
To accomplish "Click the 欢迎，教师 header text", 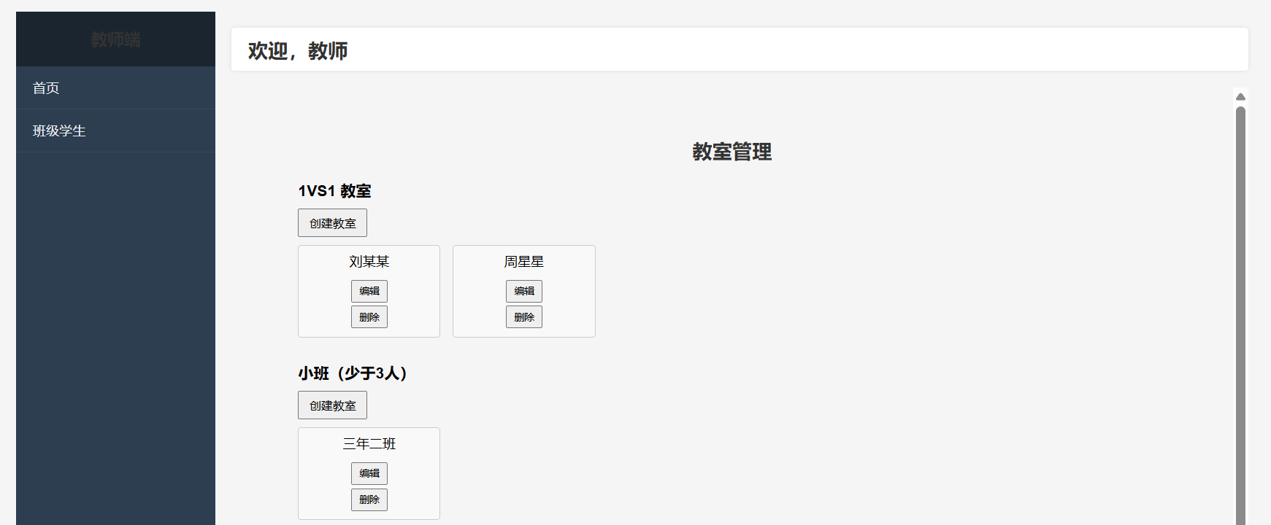I will coord(297,50).
